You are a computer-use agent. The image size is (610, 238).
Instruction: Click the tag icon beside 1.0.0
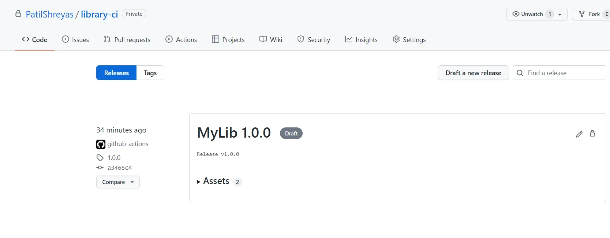tap(100, 158)
